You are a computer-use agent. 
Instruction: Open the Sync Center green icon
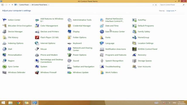[4, 66]
